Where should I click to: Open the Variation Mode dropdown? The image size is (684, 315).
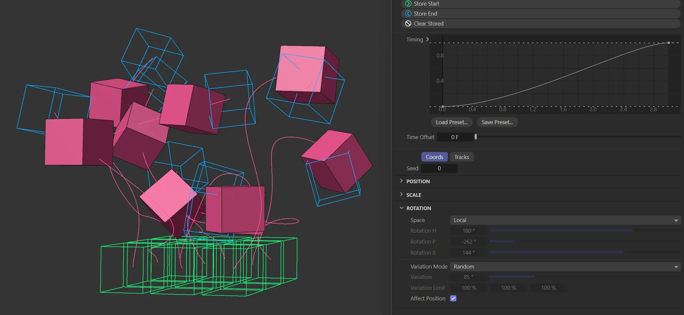click(565, 267)
